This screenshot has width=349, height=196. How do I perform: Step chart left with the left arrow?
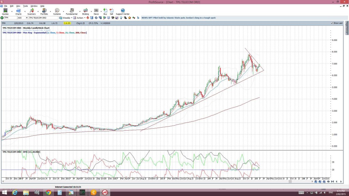pos(336,182)
